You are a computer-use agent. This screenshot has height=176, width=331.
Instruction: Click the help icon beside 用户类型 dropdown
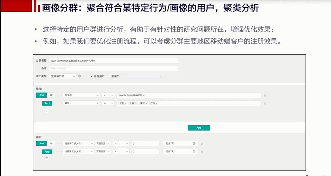pyautogui.click(x=79, y=76)
